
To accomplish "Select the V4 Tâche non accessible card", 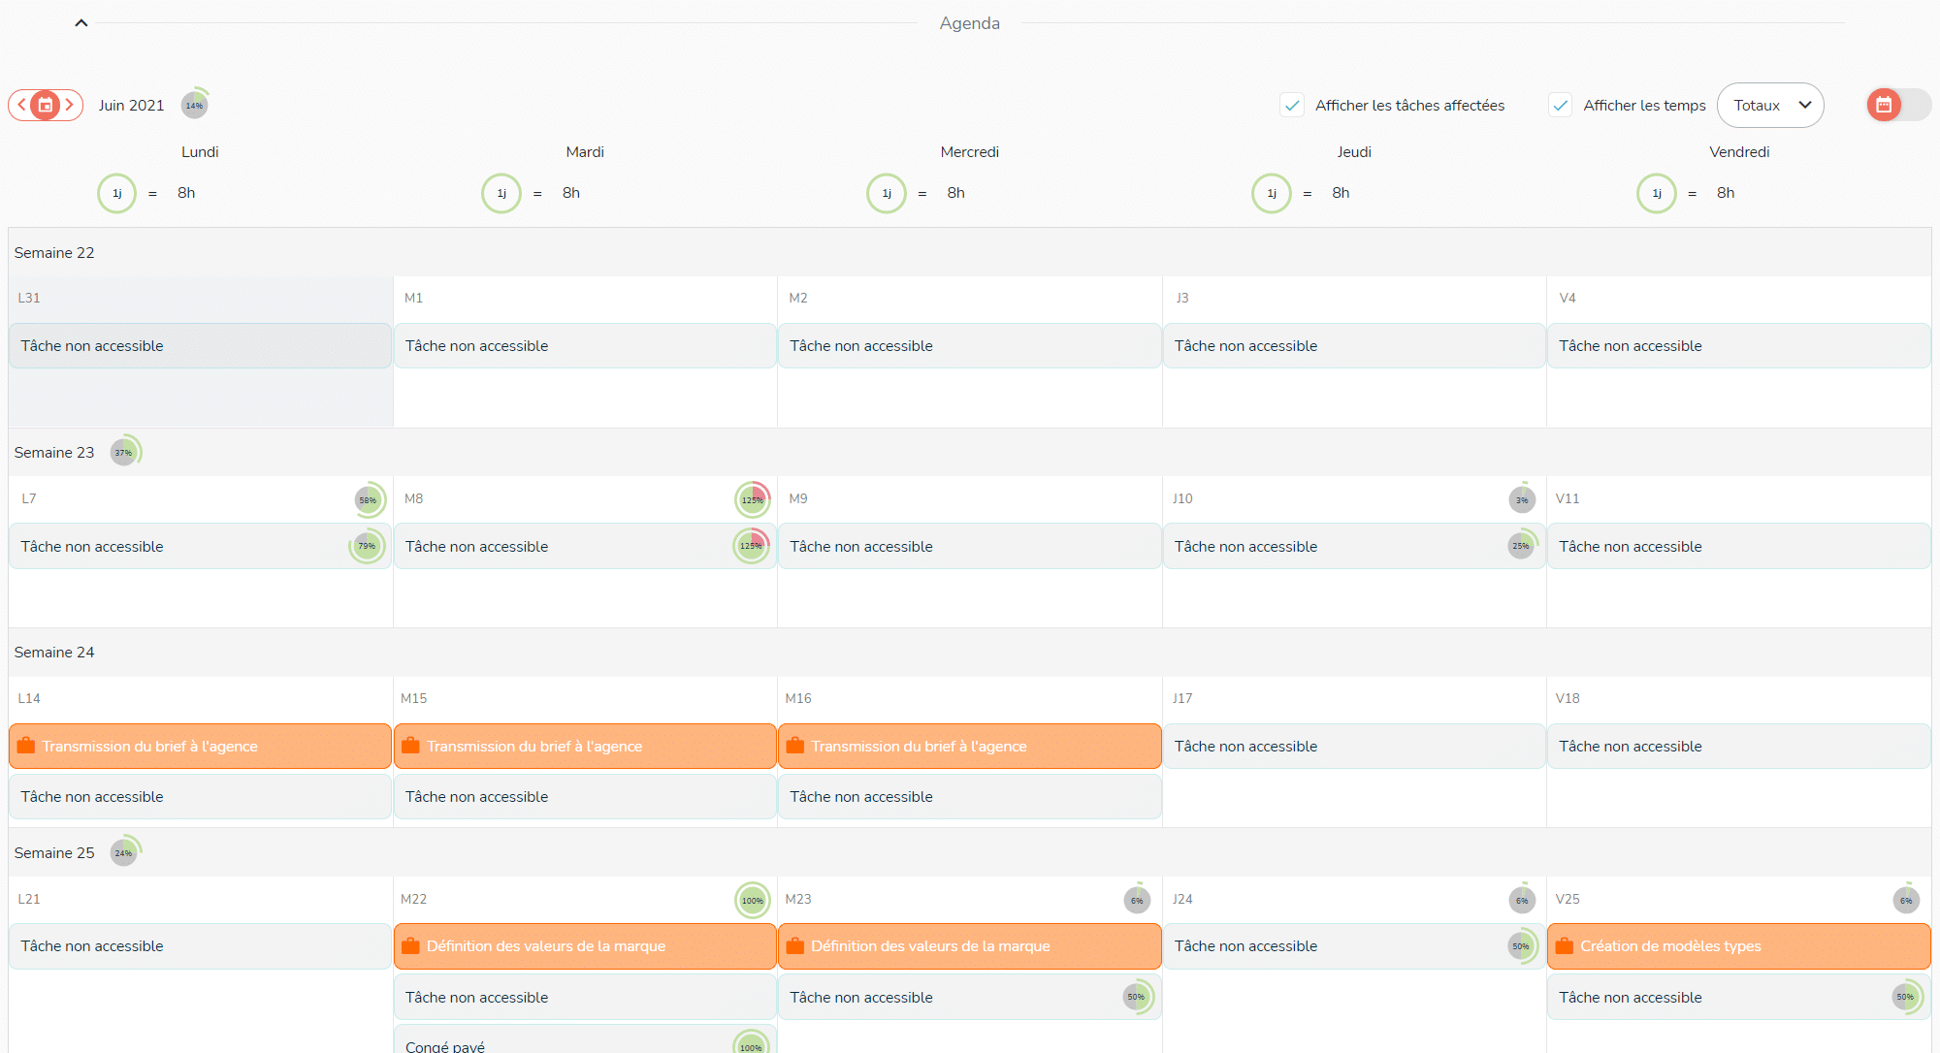I will 1739,345.
